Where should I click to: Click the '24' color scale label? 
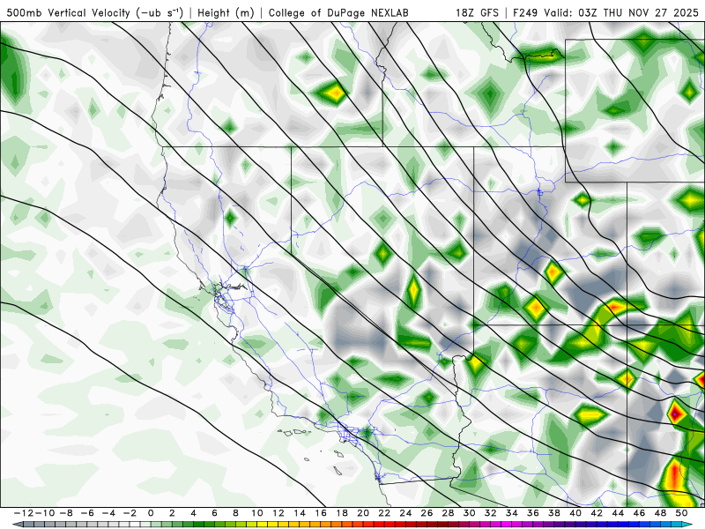405,513
